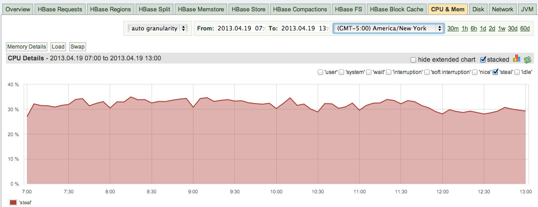Screen dimensions: 538x207
Task: Select the 60d time range link
Action: coord(525,29)
